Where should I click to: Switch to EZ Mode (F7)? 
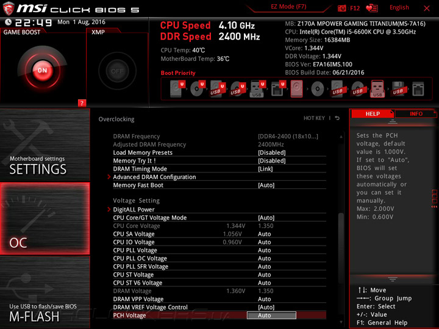click(x=288, y=7)
